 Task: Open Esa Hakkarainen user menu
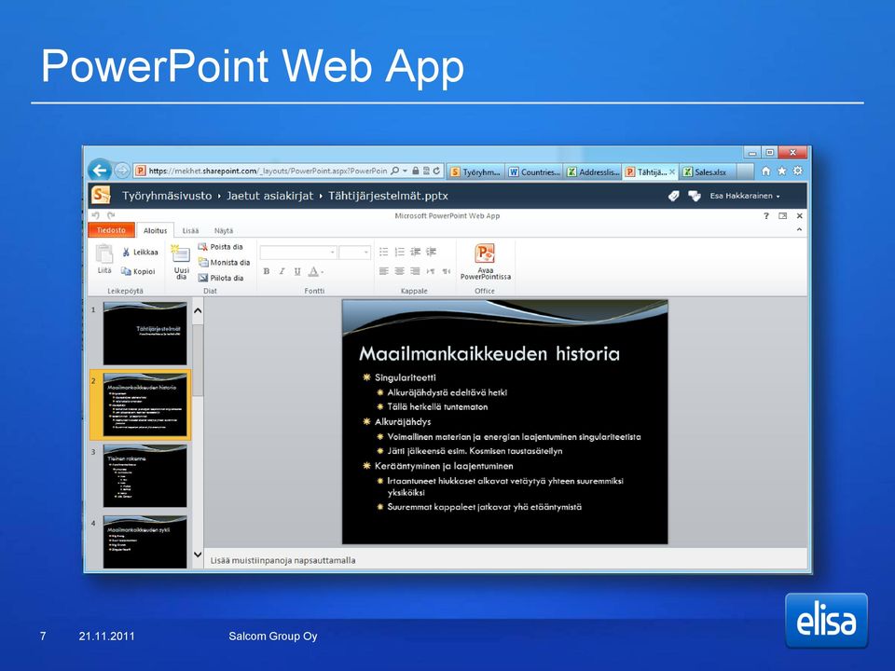click(745, 196)
